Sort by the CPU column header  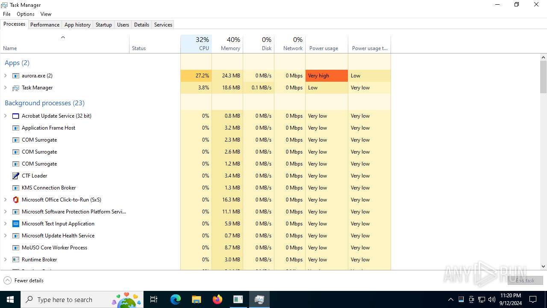coord(196,44)
